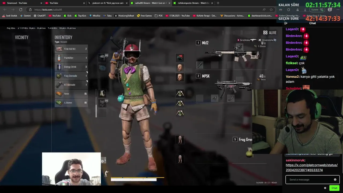Click the inventory list scrollbar
The height and width of the screenshot is (193, 343).
click(96, 103)
